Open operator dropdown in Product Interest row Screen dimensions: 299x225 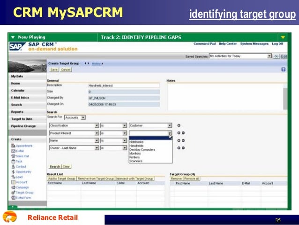[x=125, y=133]
